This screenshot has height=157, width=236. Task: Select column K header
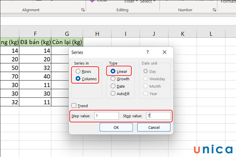(183, 34)
